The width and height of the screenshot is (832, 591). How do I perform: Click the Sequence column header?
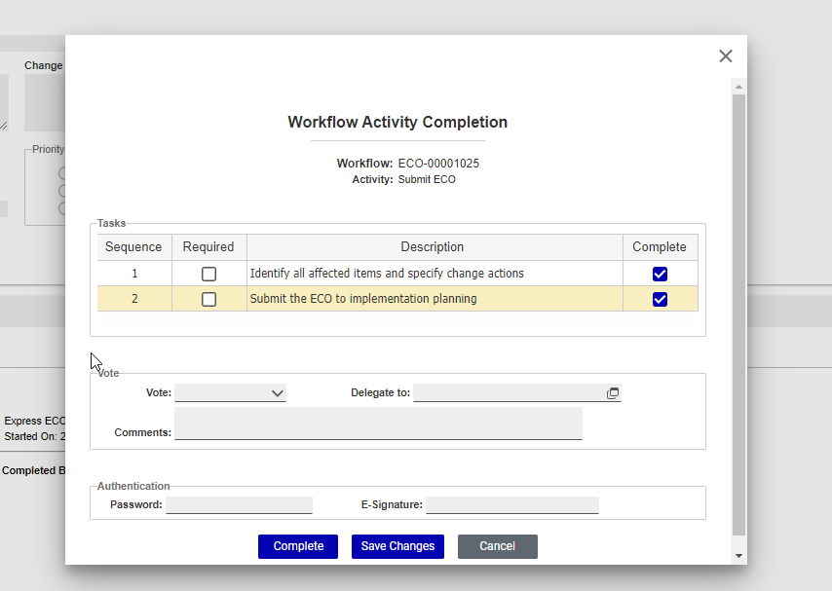pyautogui.click(x=133, y=247)
